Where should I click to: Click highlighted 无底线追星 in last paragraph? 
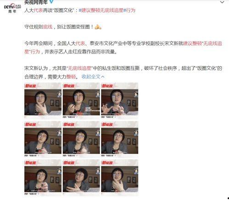79,68
